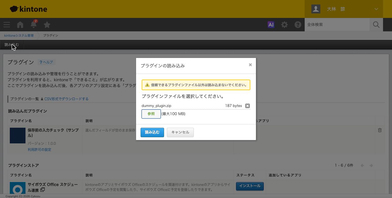Click the 参照 browse button

pyautogui.click(x=151, y=114)
